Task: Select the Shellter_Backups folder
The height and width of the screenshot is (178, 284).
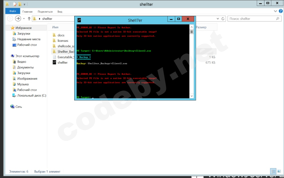Action: coord(66,51)
